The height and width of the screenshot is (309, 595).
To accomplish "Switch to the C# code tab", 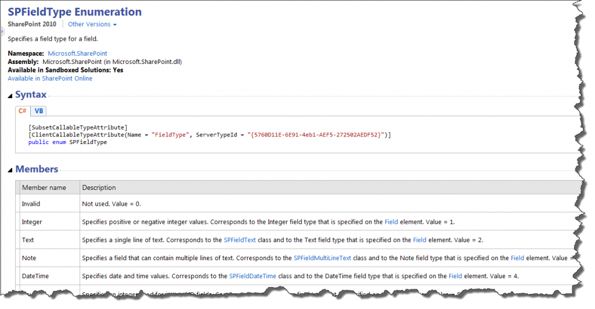I will tap(23, 111).
